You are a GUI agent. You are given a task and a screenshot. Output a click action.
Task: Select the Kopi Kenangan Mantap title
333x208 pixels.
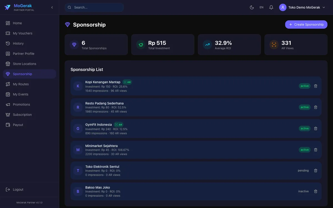tap(103, 82)
